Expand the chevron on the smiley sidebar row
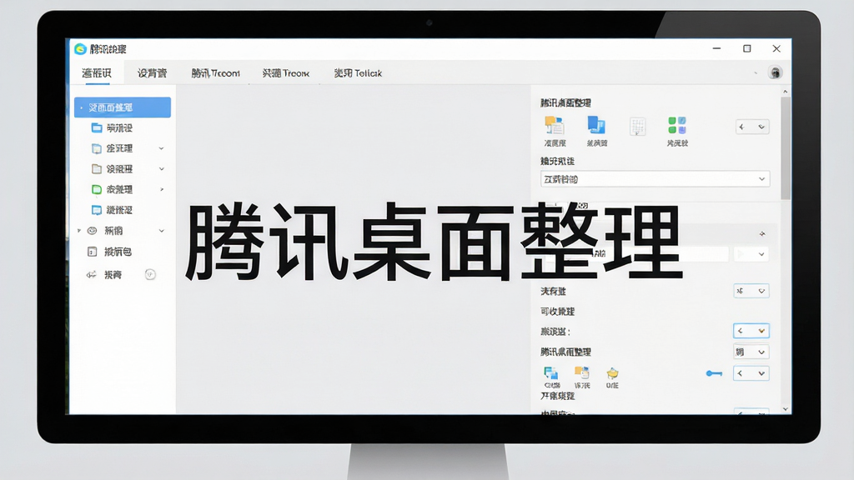 [162, 231]
